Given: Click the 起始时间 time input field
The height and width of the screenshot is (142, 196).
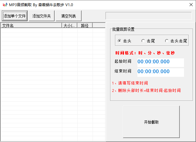Looking at the screenshot, I should 161,62.
